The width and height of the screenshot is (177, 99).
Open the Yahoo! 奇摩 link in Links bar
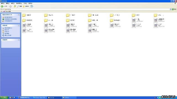click(x=7, y=12)
